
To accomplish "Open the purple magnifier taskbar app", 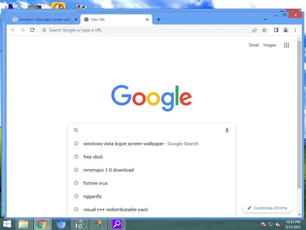I will (x=117, y=224).
